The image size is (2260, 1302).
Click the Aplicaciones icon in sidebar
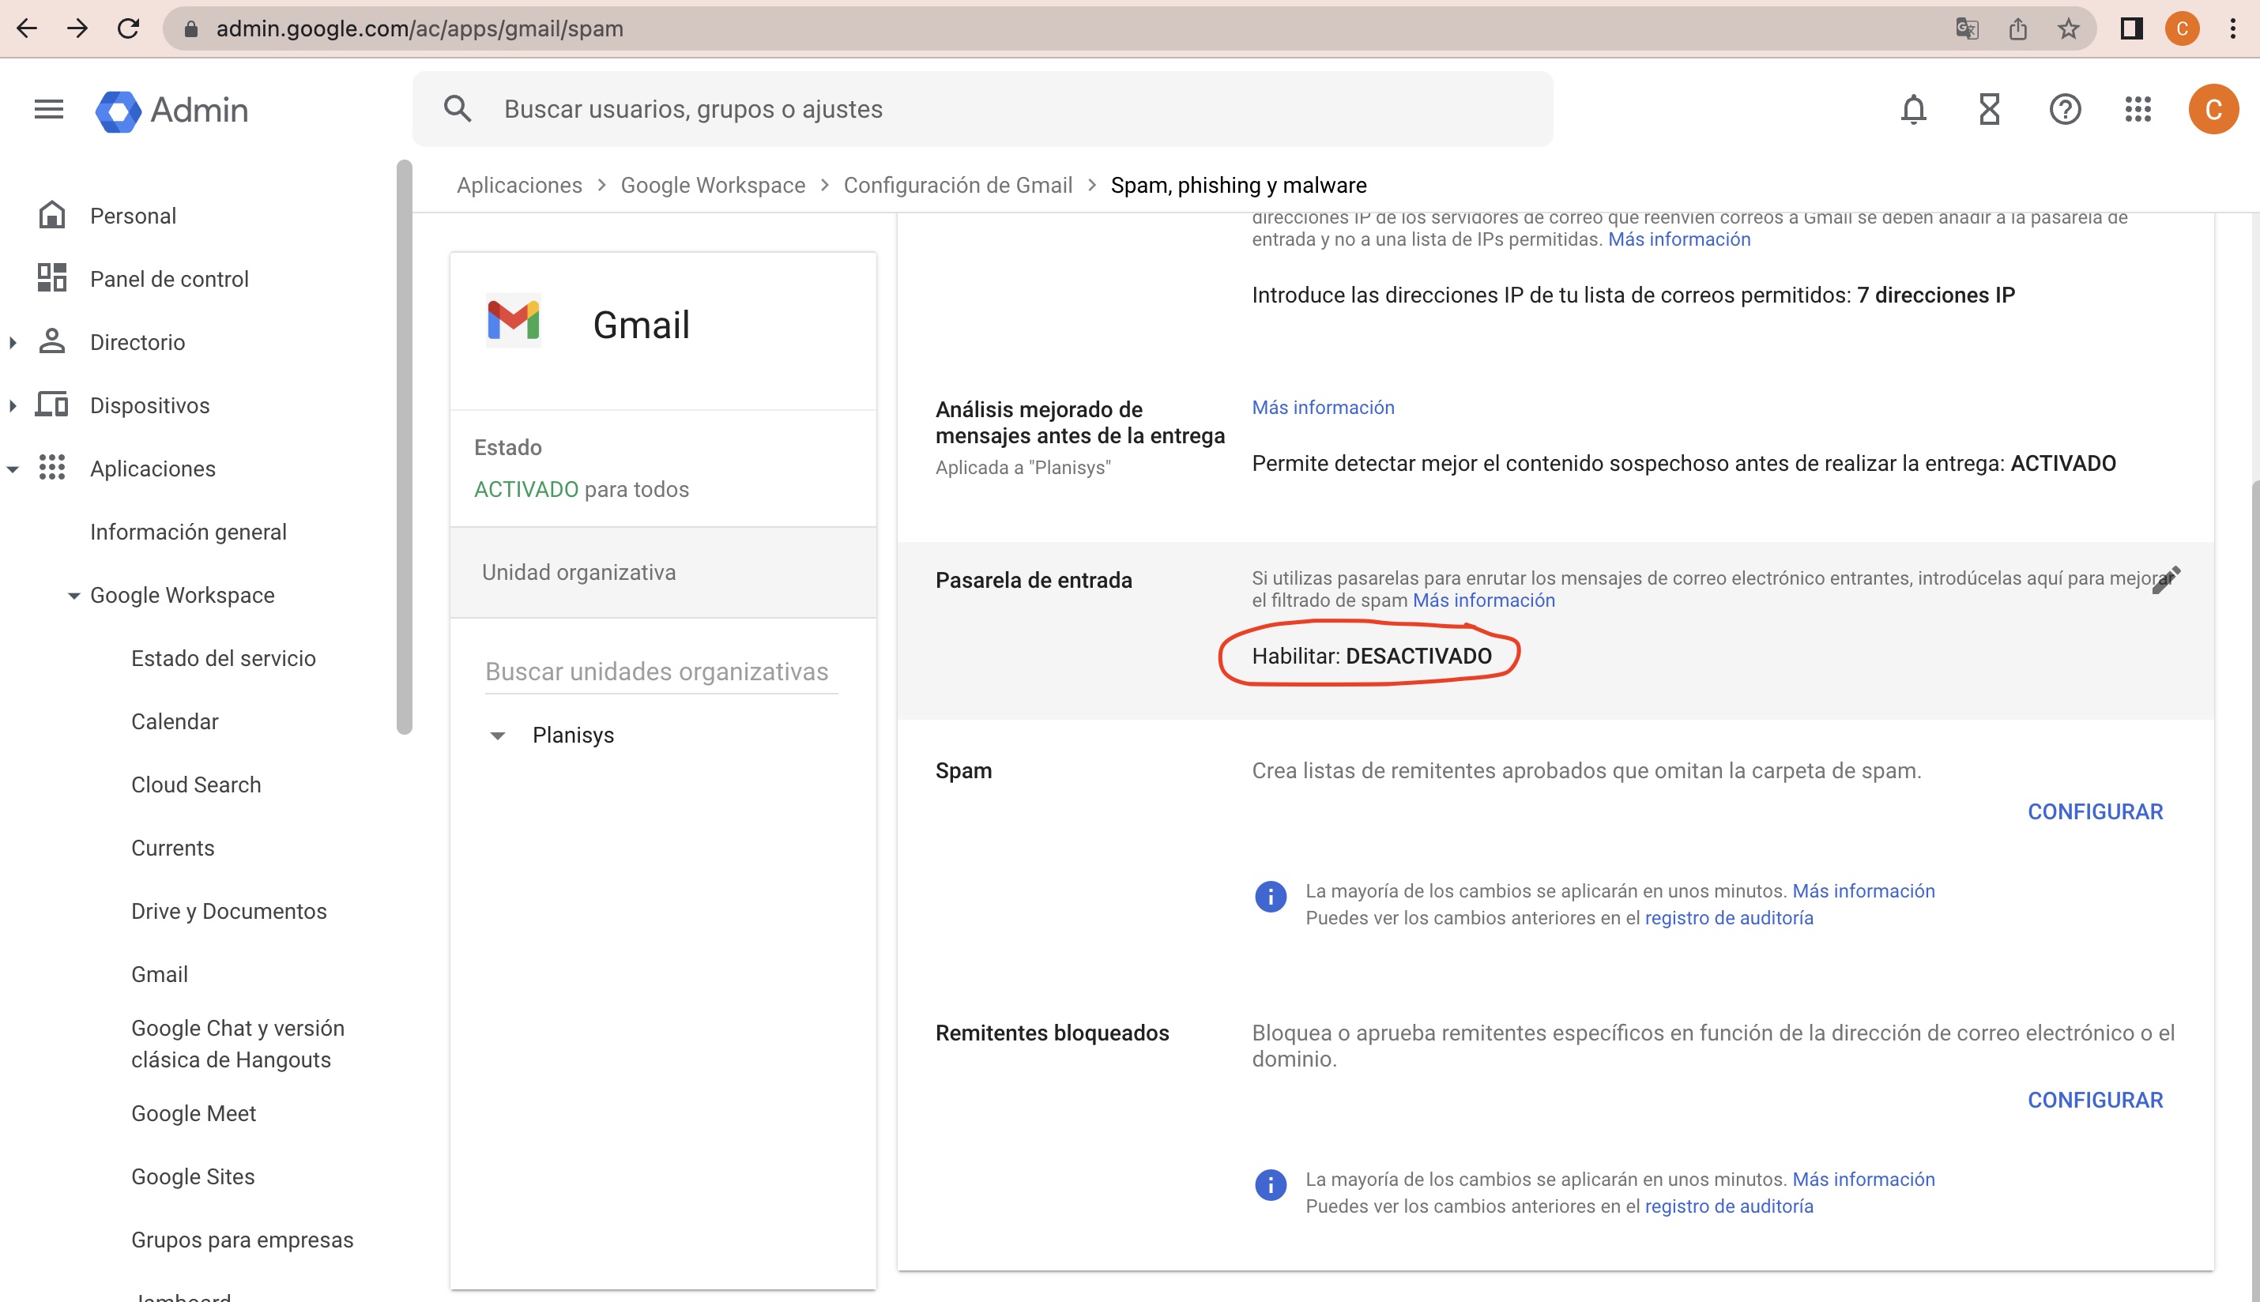point(53,467)
